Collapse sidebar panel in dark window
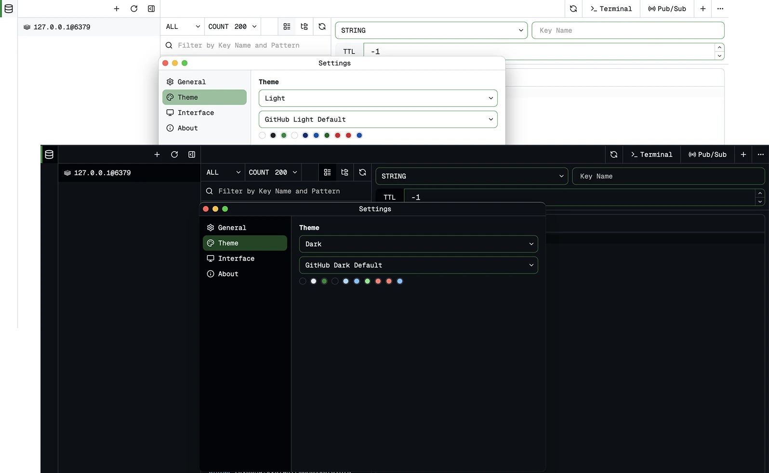 (x=192, y=154)
